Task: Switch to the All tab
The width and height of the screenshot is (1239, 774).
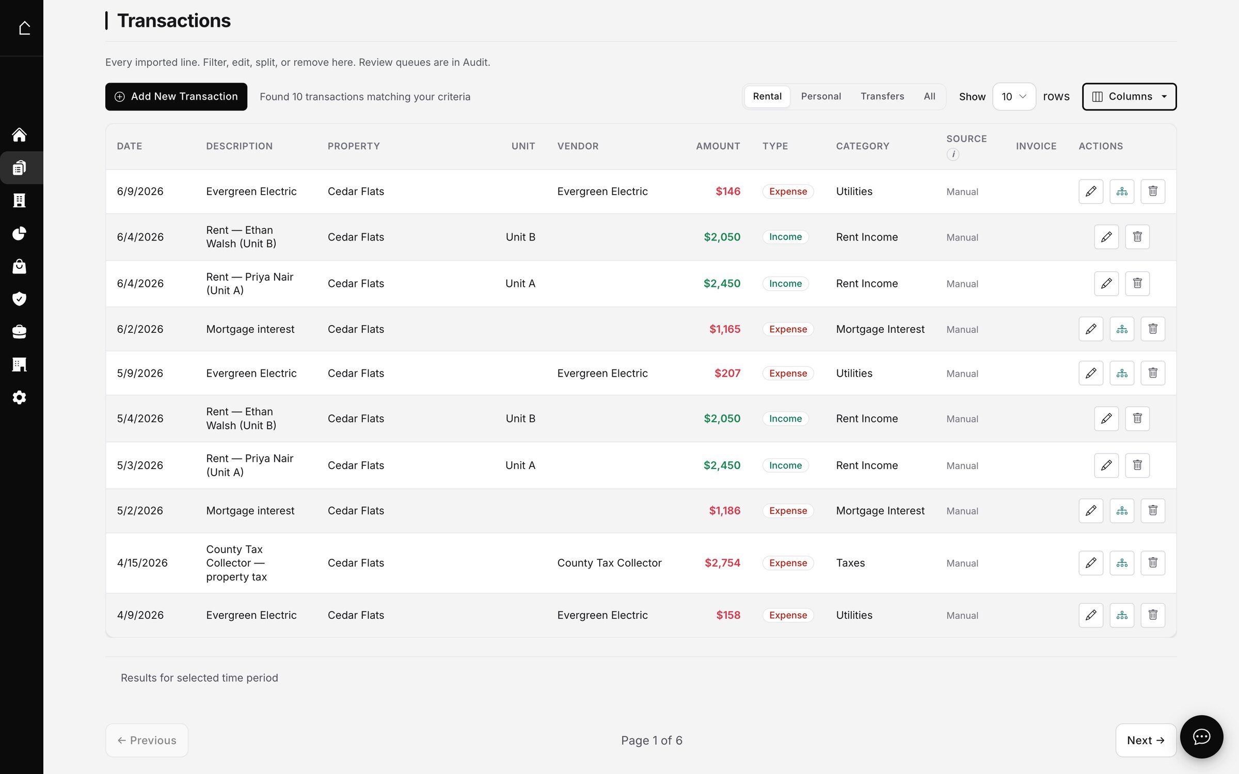Action: 929,96
